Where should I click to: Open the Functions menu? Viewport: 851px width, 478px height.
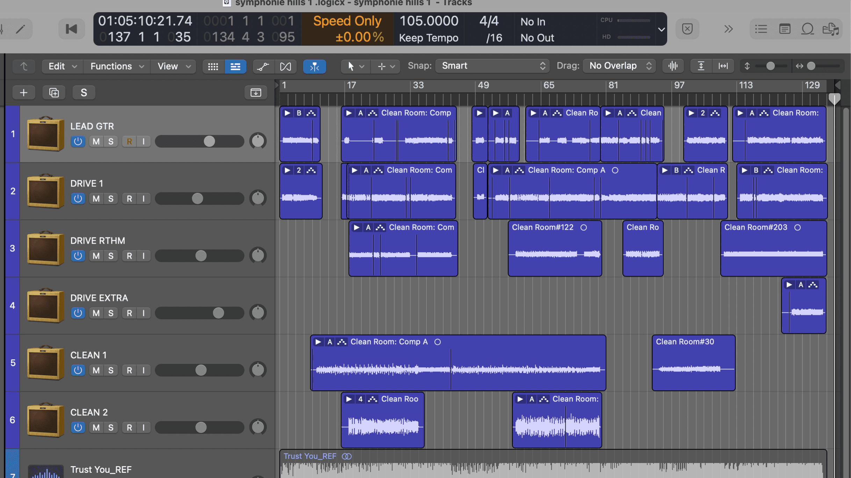pyautogui.click(x=117, y=66)
